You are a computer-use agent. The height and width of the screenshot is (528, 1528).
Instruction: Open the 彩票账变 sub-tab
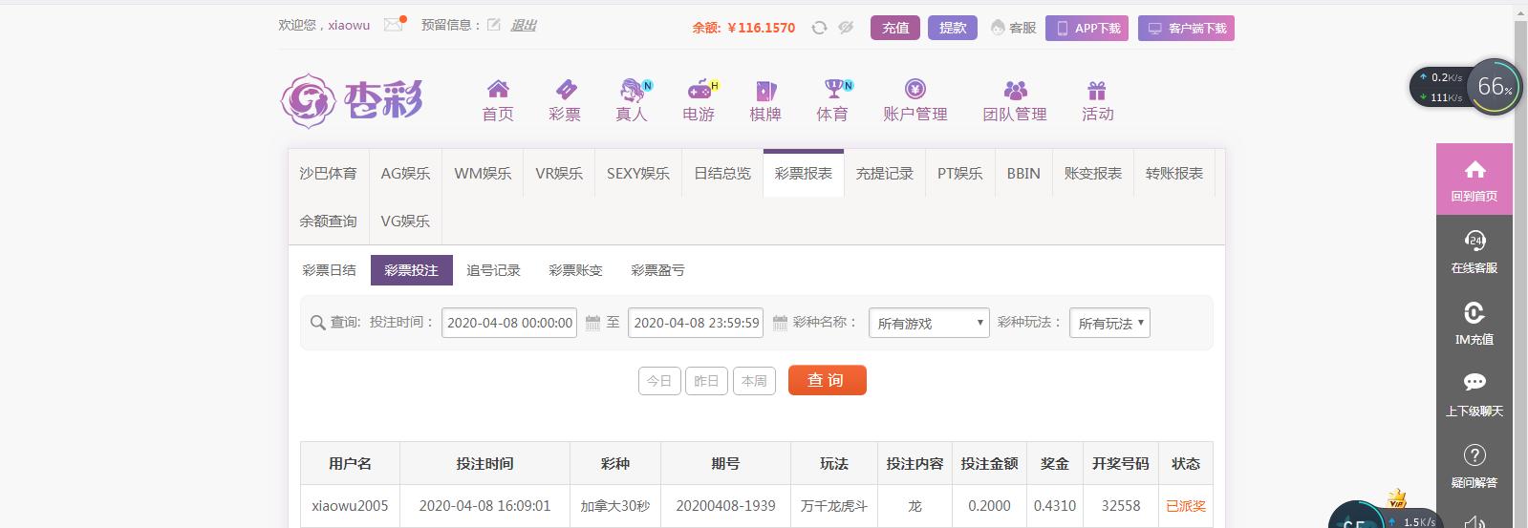576,270
